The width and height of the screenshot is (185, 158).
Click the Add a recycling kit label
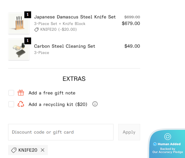tap(58, 104)
